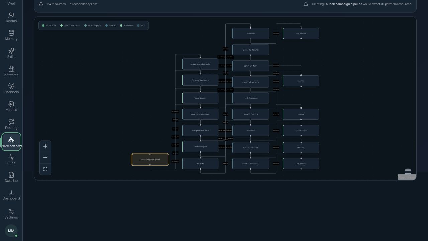Viewport: 428px width, 241px height.
Task: Select the Campaign hero image node
Action: [200, 80]
